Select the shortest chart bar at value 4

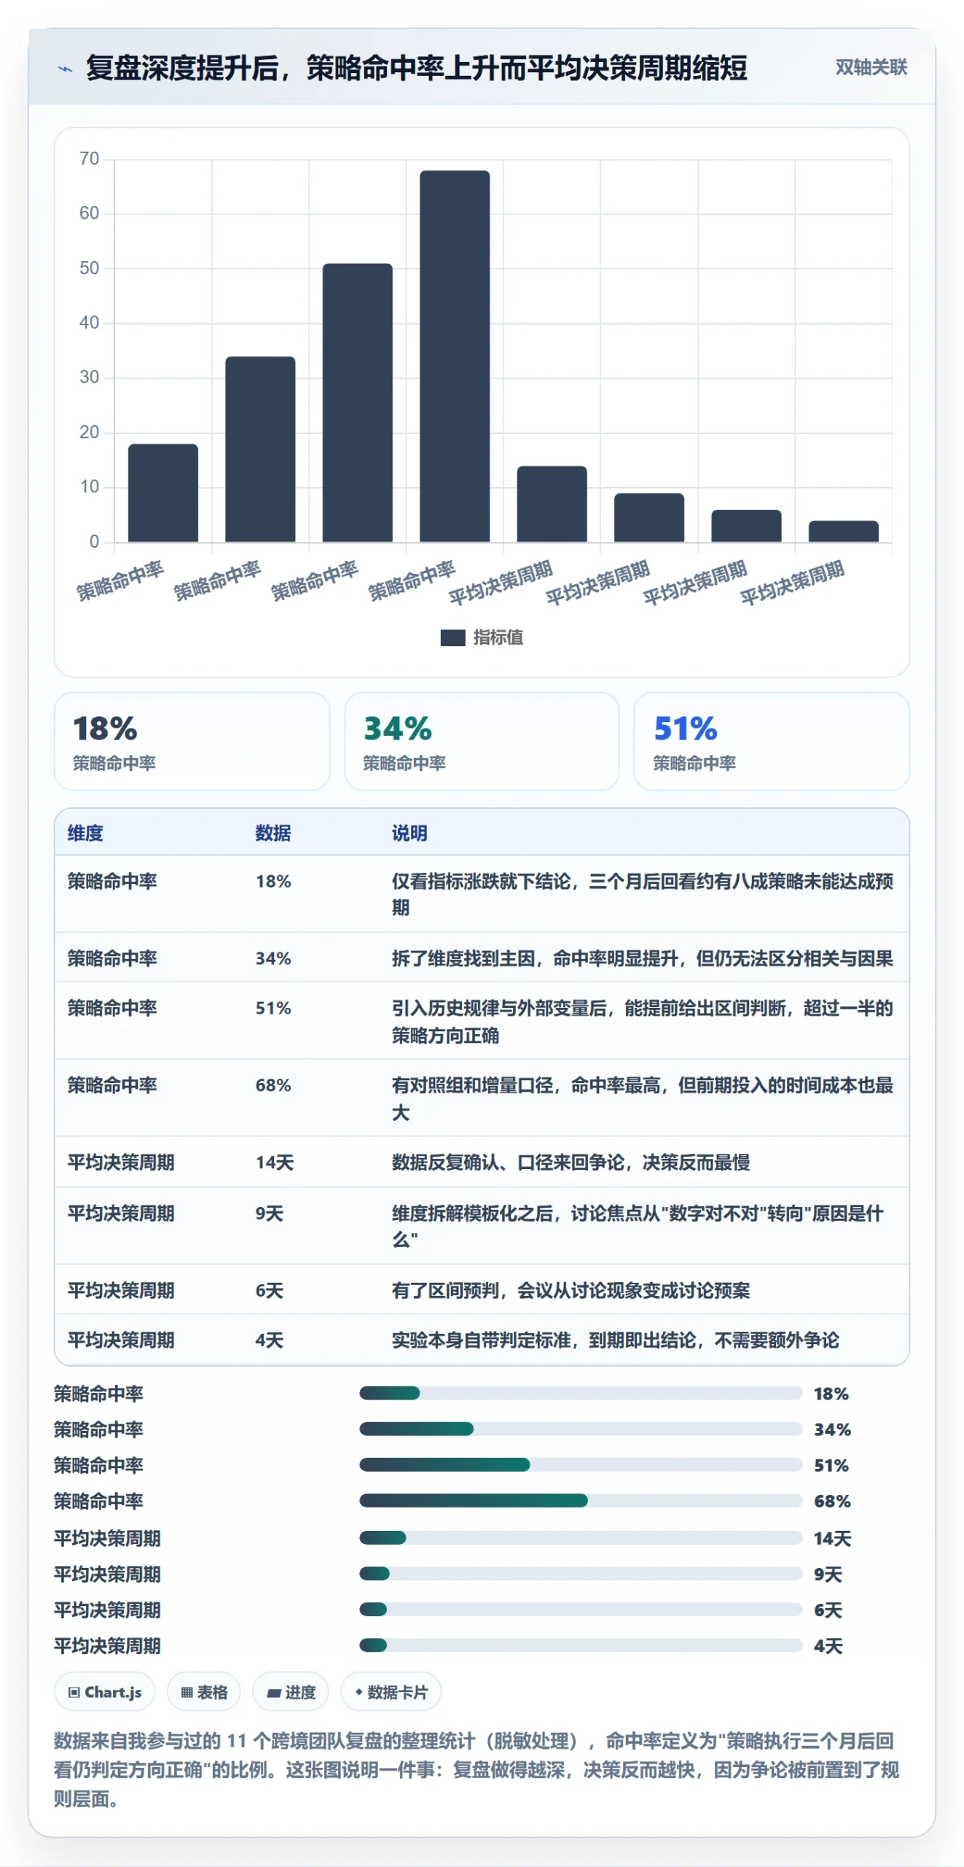point(844,531)
